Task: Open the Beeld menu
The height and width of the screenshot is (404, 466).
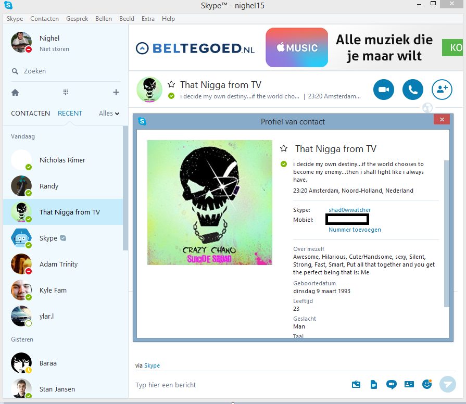Action: coord(127,19)
